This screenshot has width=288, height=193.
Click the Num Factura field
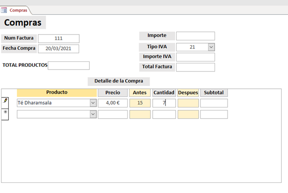(x=59, y=38)
